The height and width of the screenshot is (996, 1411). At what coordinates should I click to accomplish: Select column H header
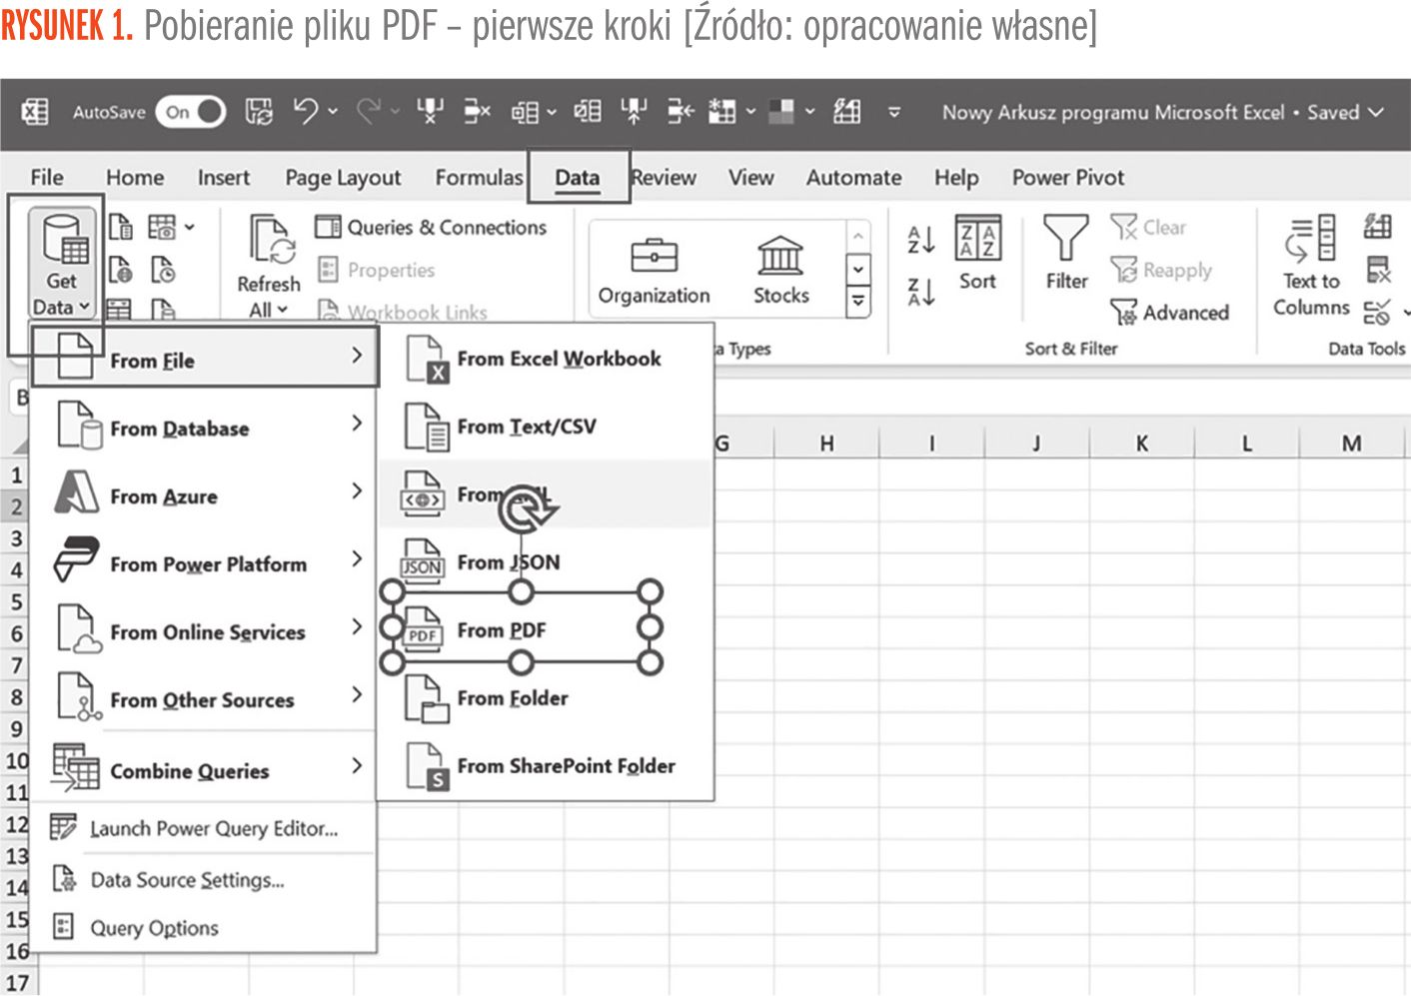point(826,443)
